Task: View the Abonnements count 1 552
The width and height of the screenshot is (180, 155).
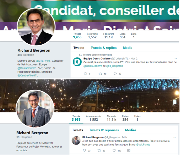Action: (x=93, y=118)
